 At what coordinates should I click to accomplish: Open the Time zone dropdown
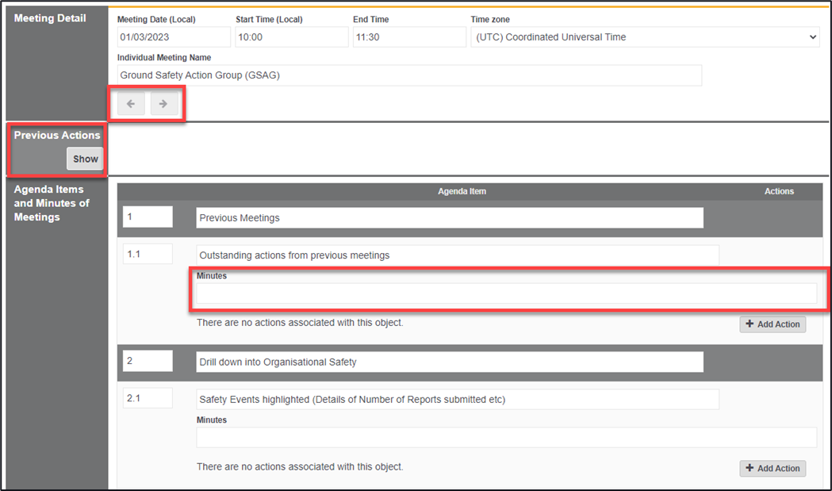point(644,37)
